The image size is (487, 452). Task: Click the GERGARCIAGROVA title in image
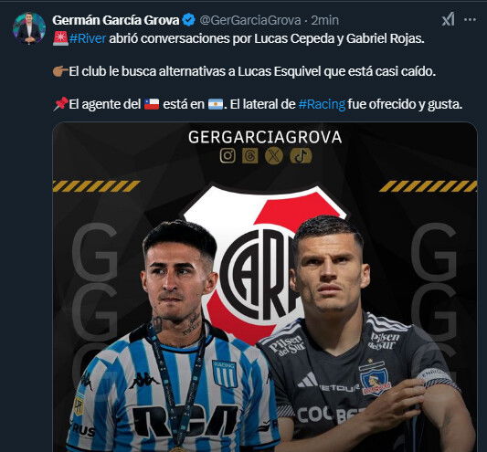(x=265, y=137)
